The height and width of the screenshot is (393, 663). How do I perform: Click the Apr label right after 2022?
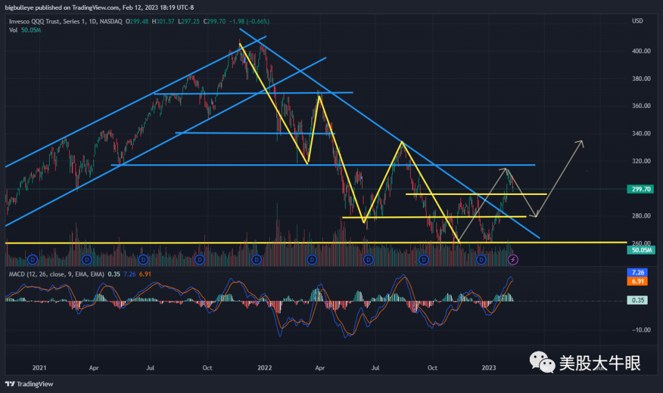pyautogui.click(x=320, y=368)
